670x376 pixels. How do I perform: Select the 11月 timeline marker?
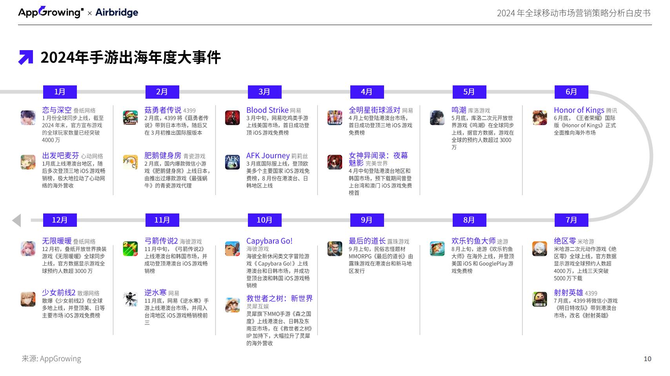click(162, 220)
